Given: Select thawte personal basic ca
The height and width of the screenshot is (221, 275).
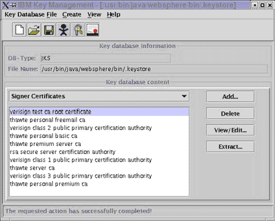Looking at the screenshot, I should 99,136.
